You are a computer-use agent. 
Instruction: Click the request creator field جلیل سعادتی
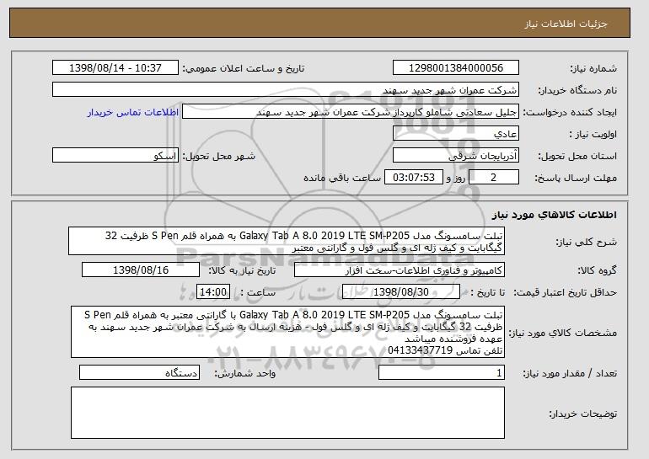tap(351, 112)
